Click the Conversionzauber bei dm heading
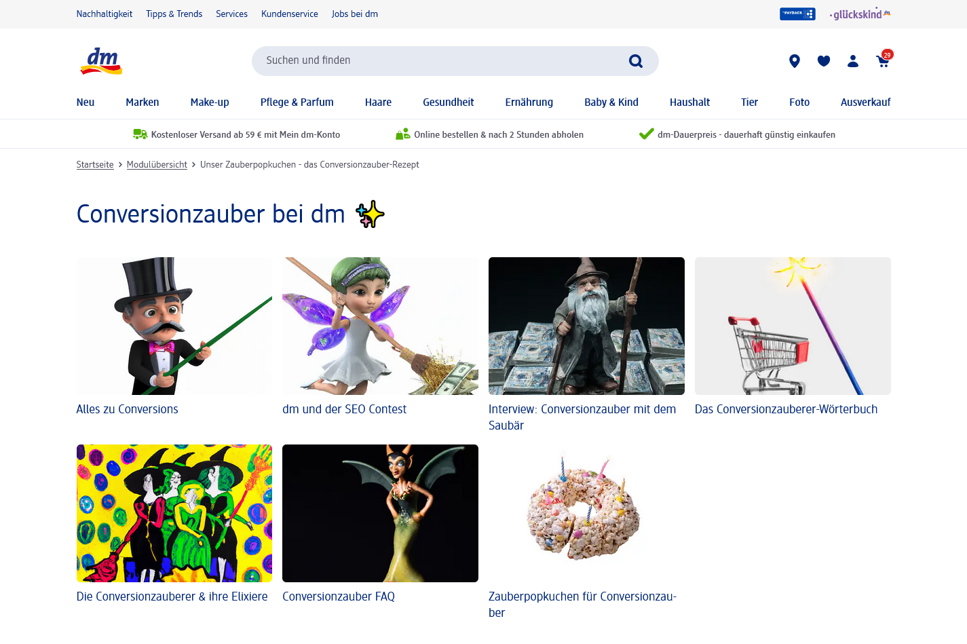 (x=231, y=214)
